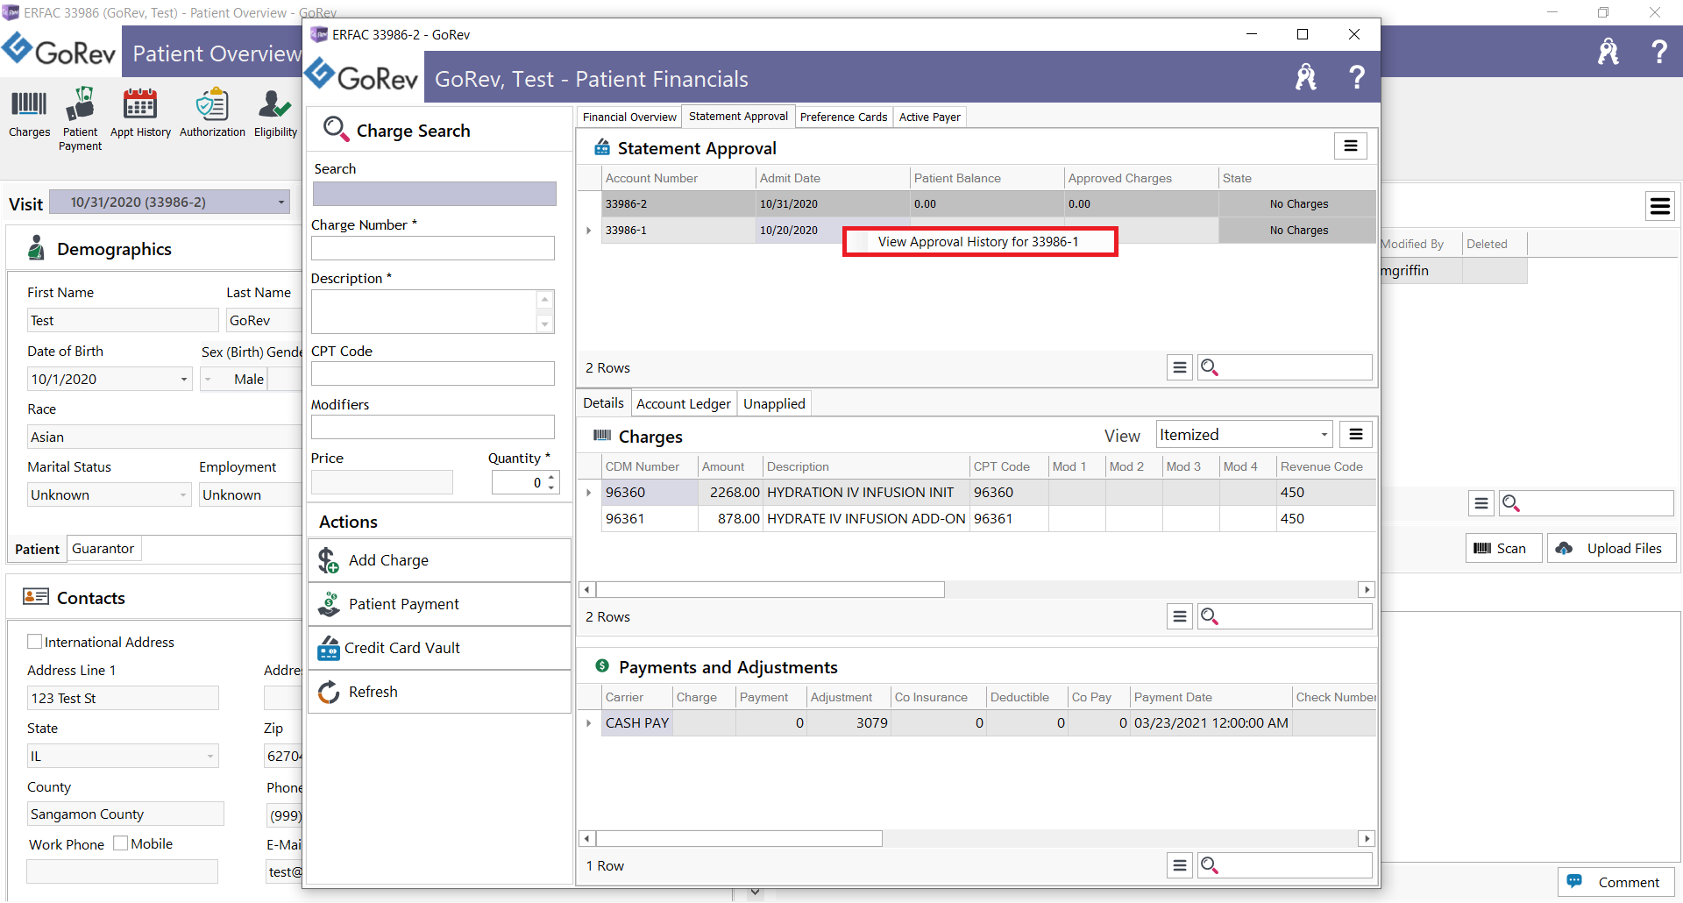The image size is (1683, 903).
Task: Open menu beside Payments 1 Row search
Action: (1180, 865)
